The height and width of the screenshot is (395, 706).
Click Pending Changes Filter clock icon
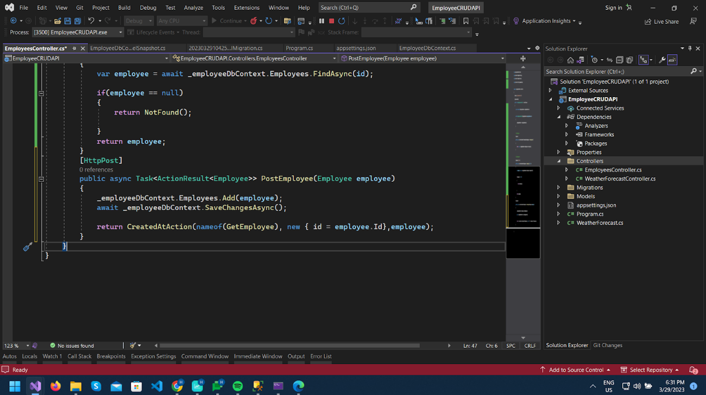tap(594, 60)
